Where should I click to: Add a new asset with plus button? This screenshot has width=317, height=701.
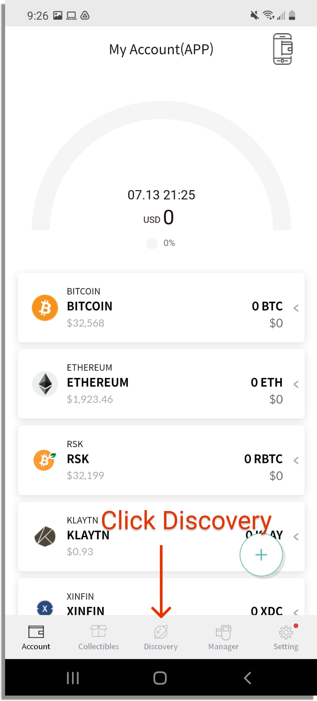coord(261,555)
